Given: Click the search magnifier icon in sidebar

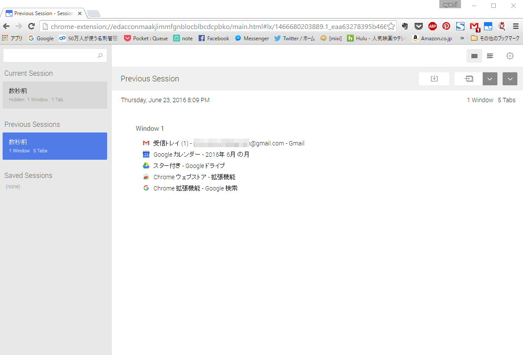Looking at the screenshot, I should (x=100, y=55).
